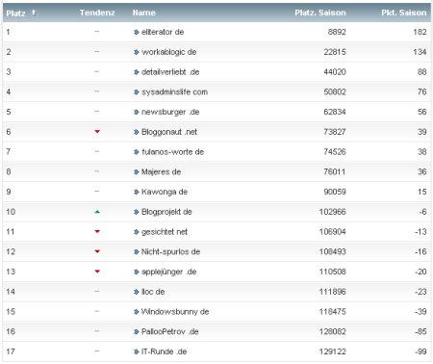
Task: Select Platz number 10
Action: 11,212
